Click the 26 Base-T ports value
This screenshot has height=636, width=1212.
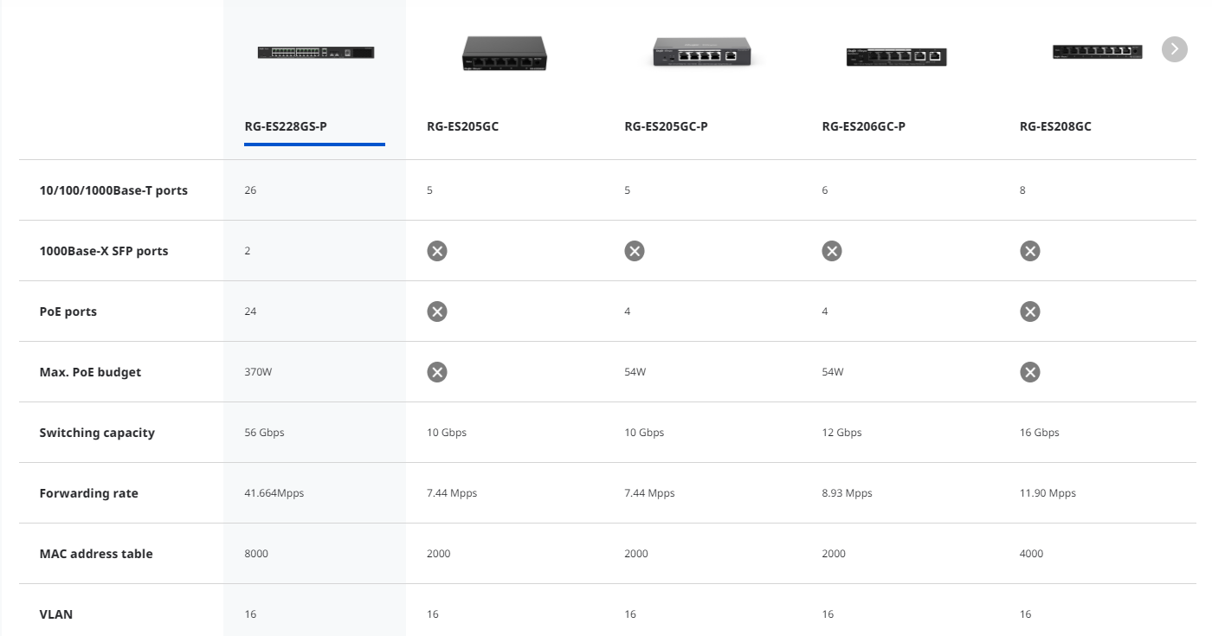(250, 190)
